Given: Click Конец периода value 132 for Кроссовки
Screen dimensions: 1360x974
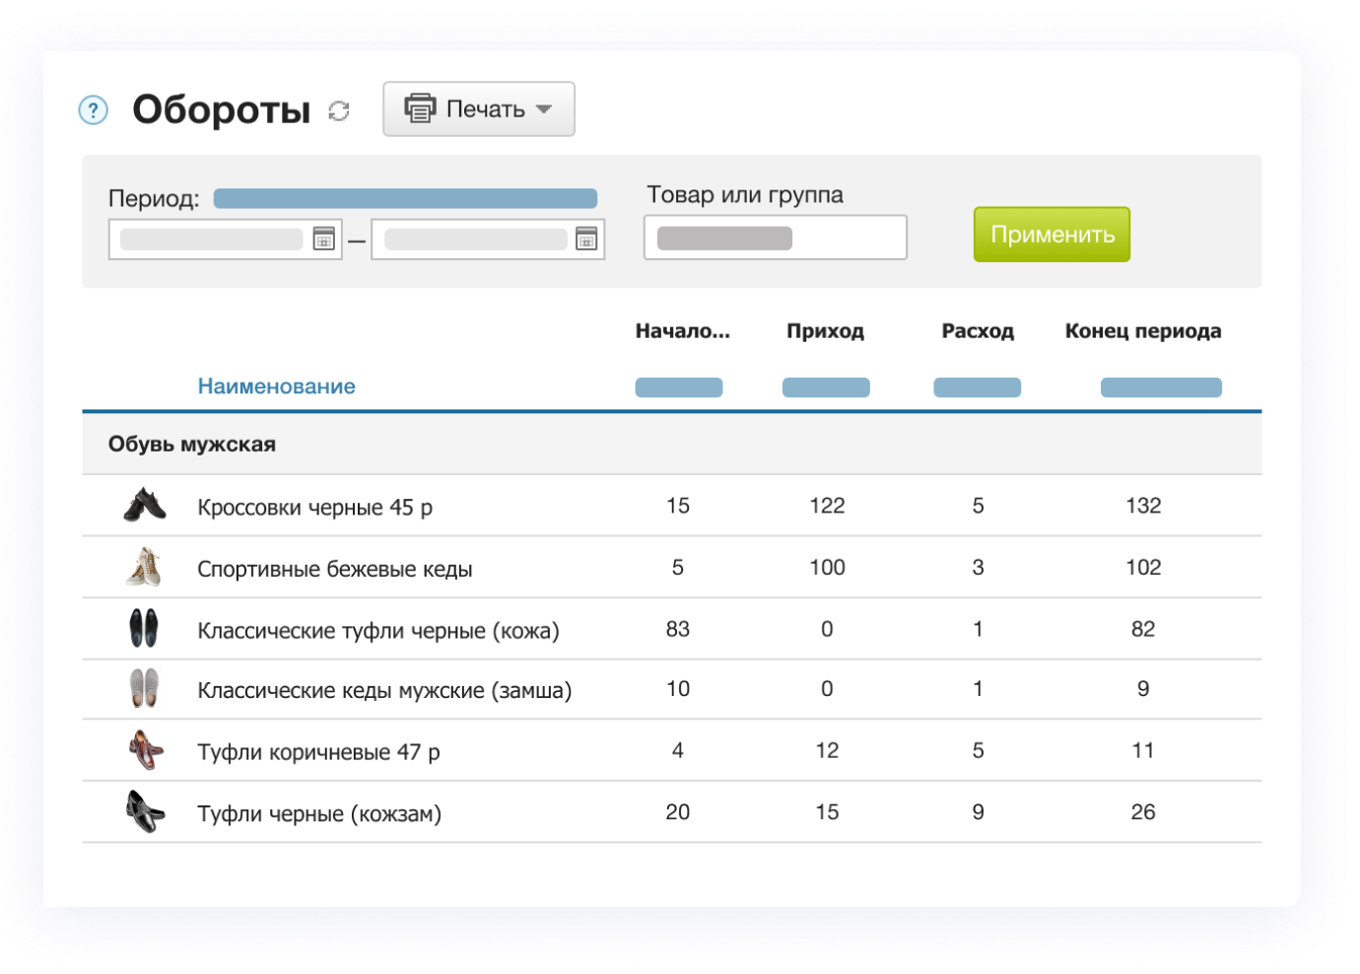Looking at the screenshot, I should [1143, 506].
